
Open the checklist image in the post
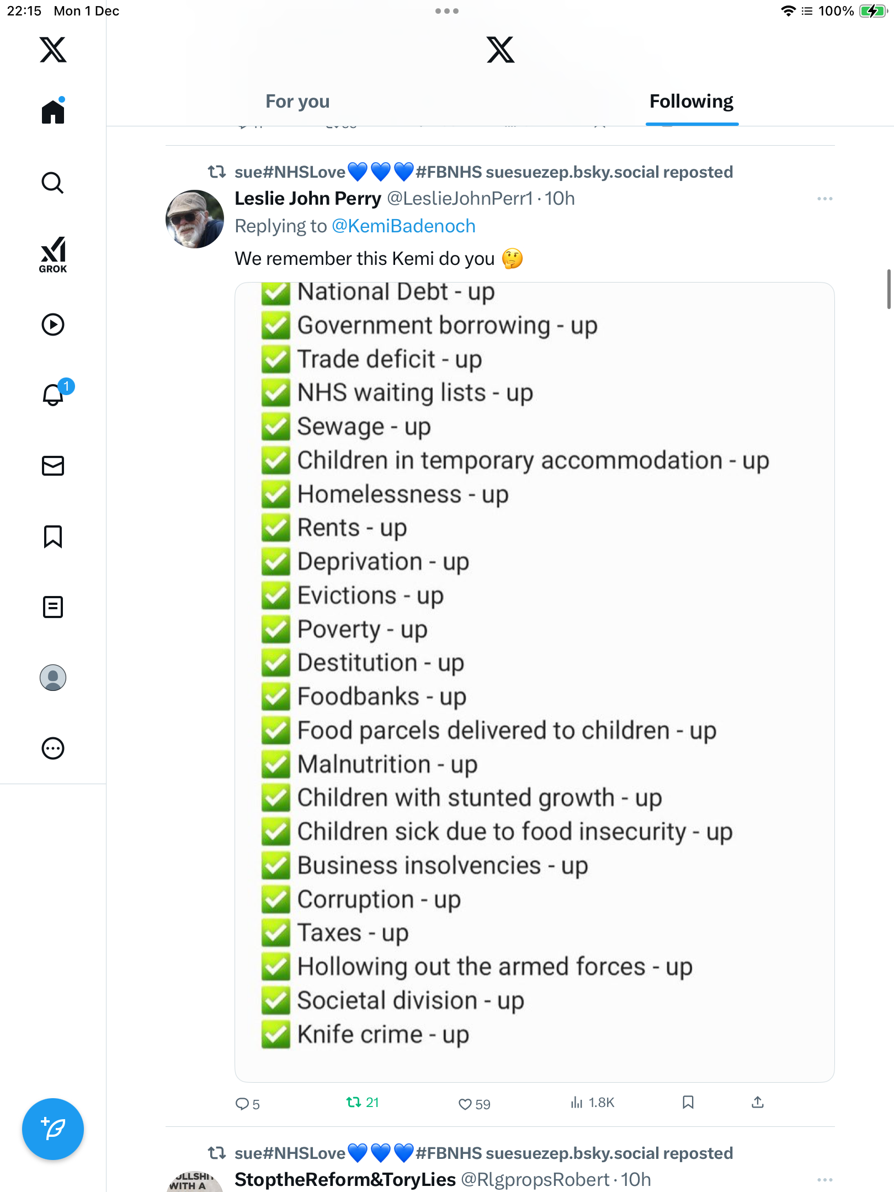click(534, 682)
